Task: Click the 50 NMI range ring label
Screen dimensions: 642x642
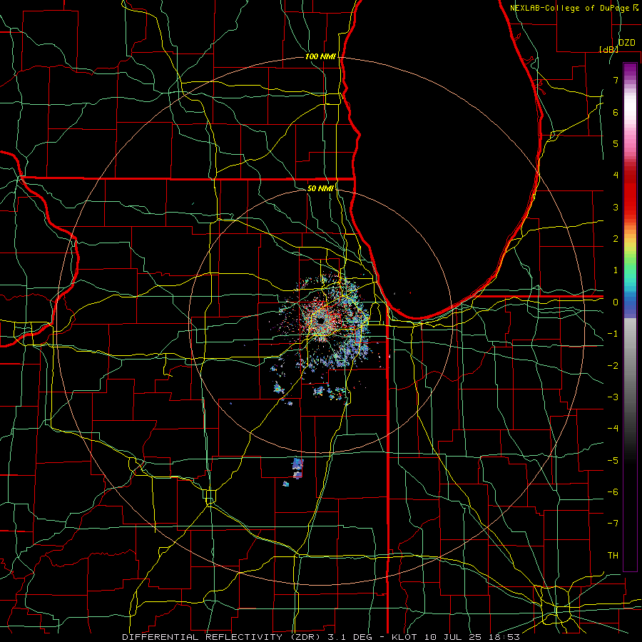Action: coord(320,188)
